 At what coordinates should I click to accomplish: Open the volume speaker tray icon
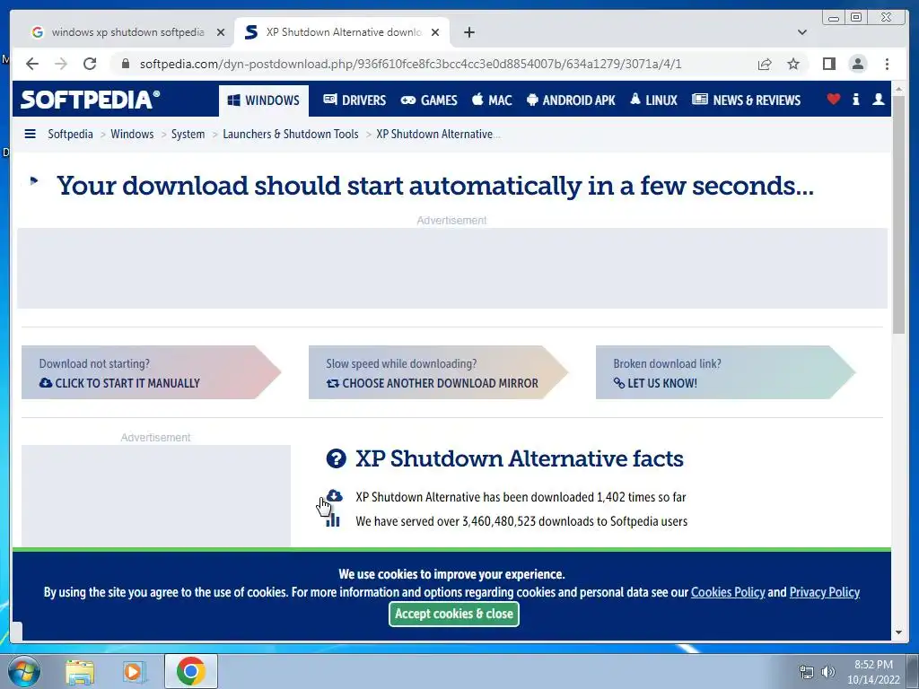point(828,672)
